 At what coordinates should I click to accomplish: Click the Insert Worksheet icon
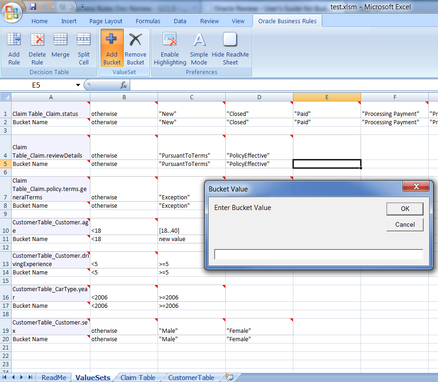pos(229,377)
